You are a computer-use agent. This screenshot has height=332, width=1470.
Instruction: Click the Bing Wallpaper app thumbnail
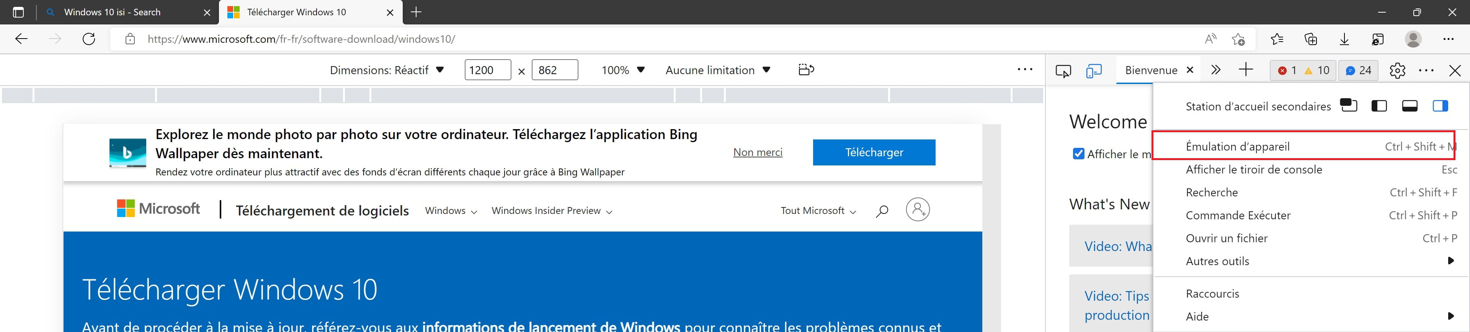tap(128, 152)
